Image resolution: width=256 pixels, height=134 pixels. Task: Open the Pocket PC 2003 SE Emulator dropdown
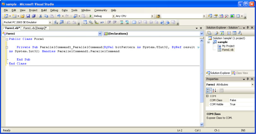click(x=50, y=22)
